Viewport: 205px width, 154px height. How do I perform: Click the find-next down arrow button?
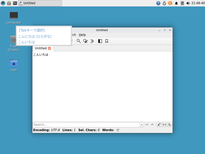pos(147,124)
